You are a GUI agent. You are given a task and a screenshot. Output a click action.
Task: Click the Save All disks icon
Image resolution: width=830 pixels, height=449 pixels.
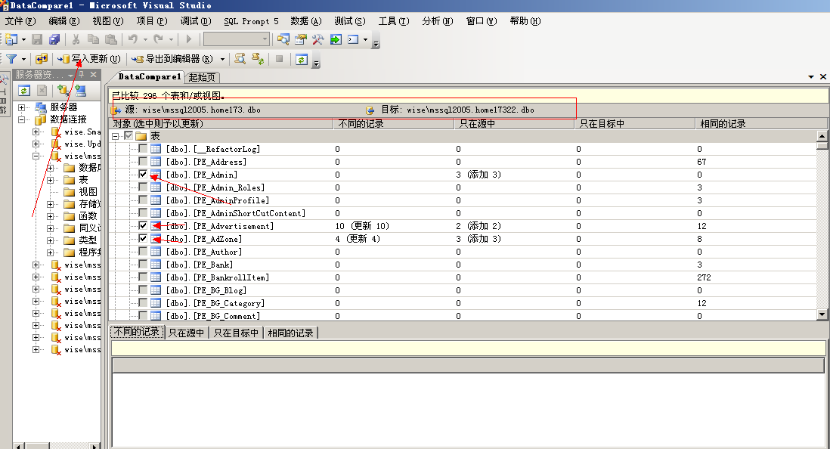[54, 39]
